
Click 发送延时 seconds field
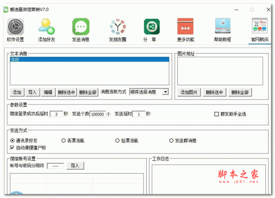(x=139, y=114)
